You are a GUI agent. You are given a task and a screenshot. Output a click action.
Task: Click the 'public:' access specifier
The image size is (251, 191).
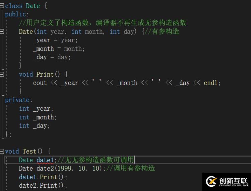coord(17,14)
